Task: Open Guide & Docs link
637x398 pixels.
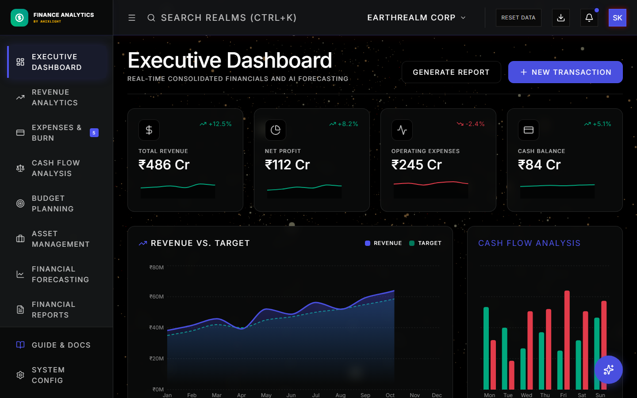Action: tap(57, 345)
